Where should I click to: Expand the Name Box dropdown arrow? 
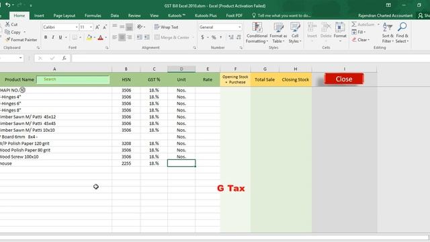click(x=20, y=58)
